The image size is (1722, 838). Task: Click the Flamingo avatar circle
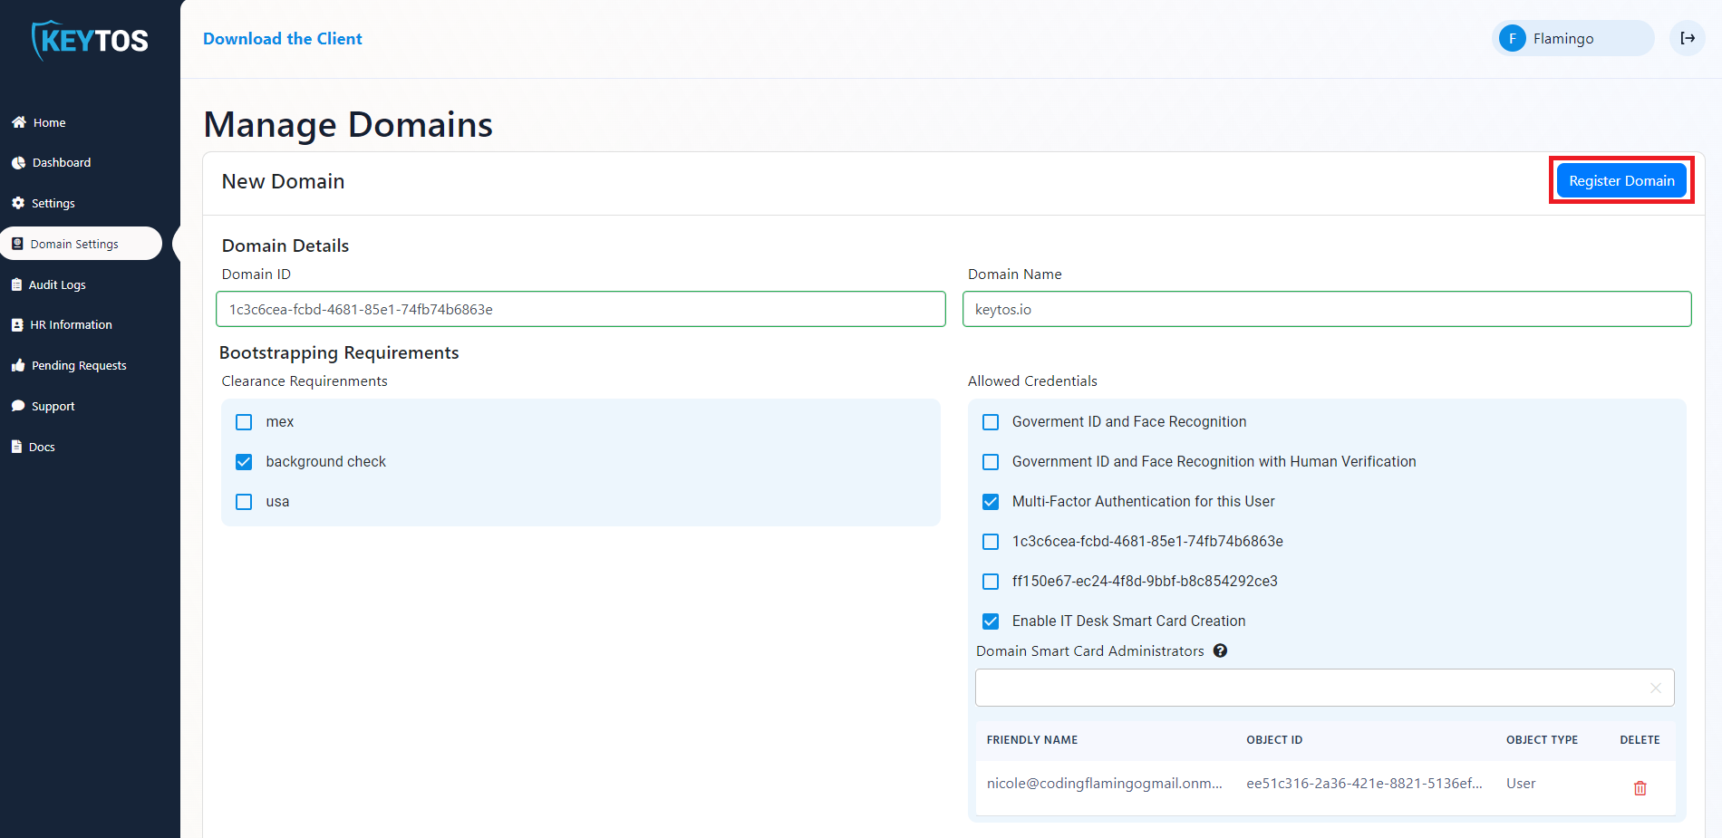coord(1512,38)
